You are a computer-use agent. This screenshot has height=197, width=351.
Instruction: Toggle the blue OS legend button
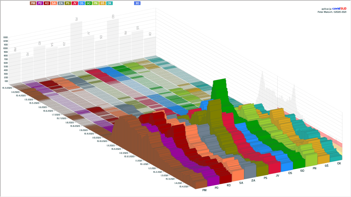pos(82,3)
